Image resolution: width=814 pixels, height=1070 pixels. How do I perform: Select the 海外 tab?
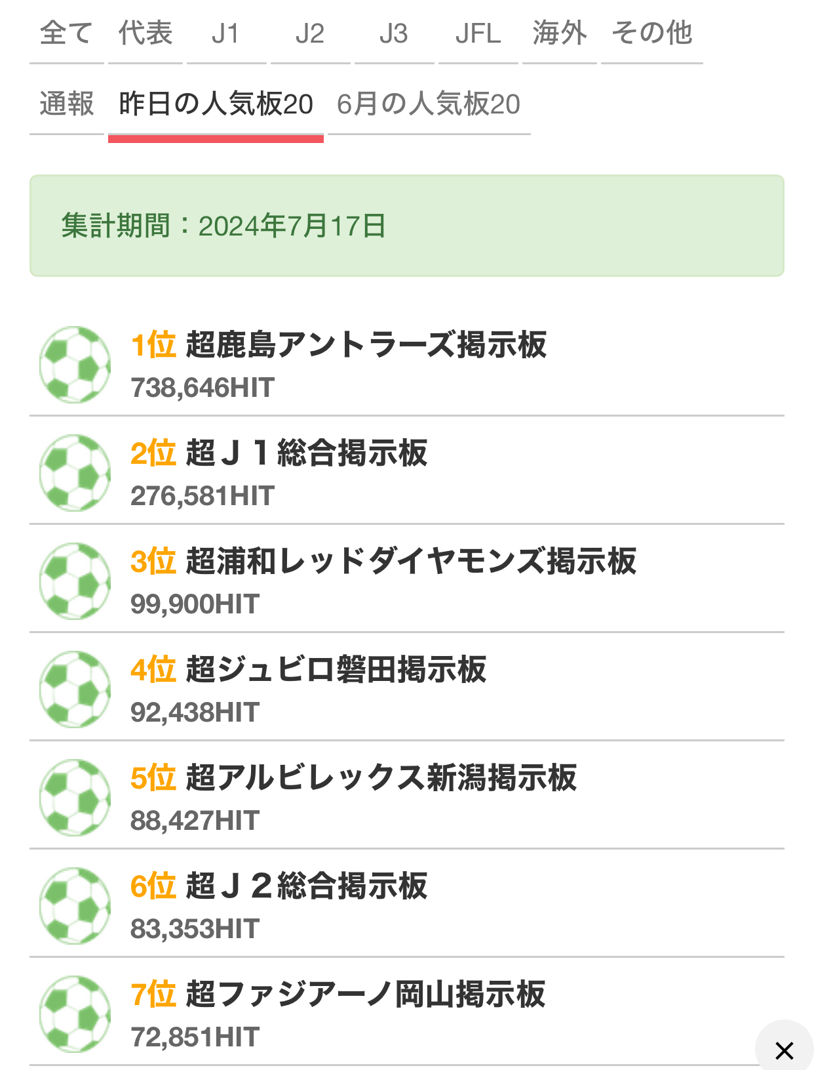tap(559, 33)
